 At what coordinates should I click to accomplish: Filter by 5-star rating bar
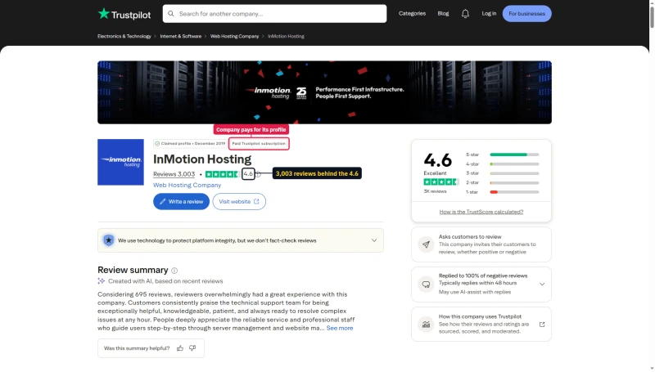(514, 155)
